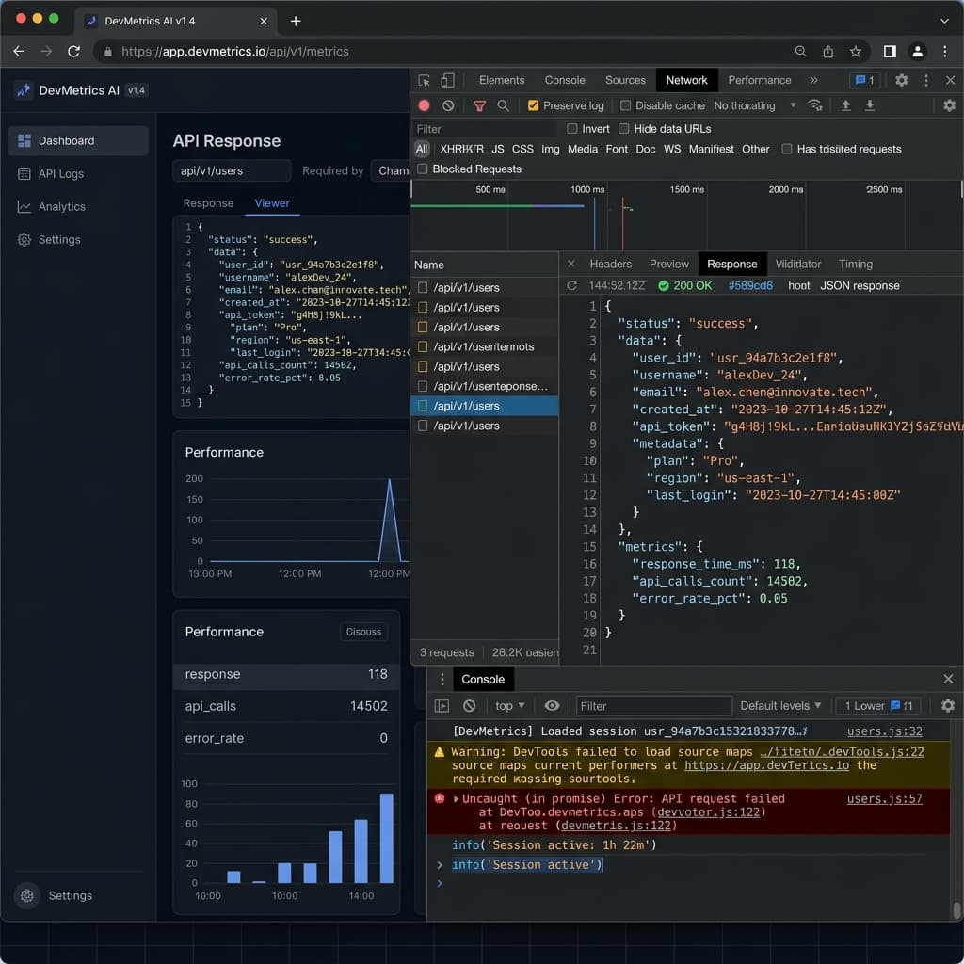This screenshot has width=964, height=964.
Task: Open the console top context dropdown
Action: (x=509, y=706)
